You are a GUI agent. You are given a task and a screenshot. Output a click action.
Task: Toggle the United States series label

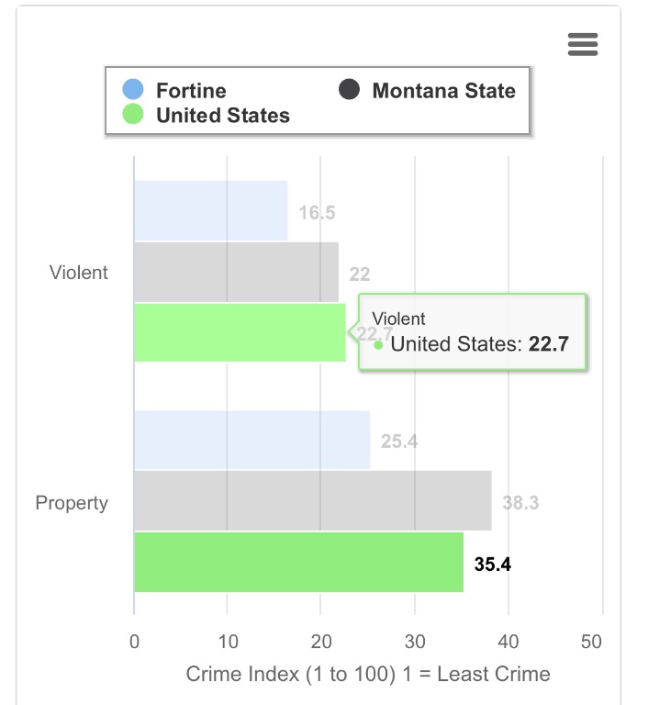(222, 115)
